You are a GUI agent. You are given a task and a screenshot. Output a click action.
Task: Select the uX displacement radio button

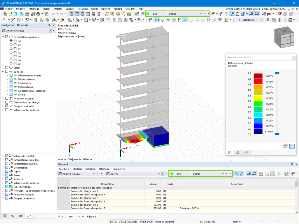tap(11, 45)
